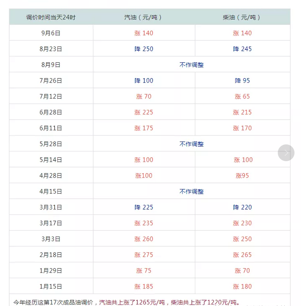Select the 9月6日 date cell

coord(51,33)
